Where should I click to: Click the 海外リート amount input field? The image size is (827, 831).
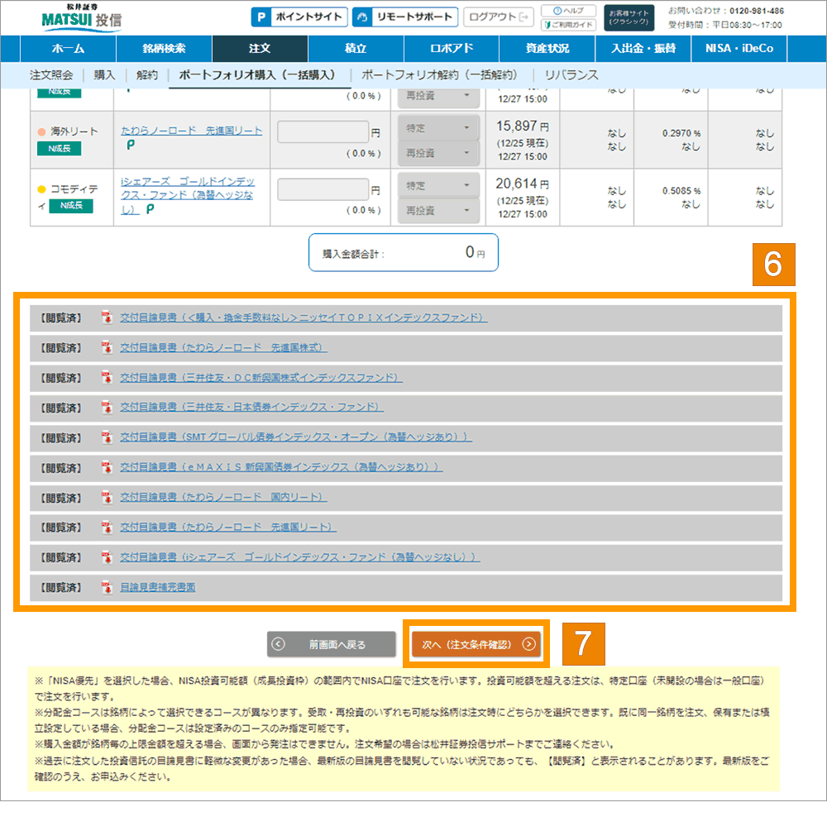click(323, 132)
